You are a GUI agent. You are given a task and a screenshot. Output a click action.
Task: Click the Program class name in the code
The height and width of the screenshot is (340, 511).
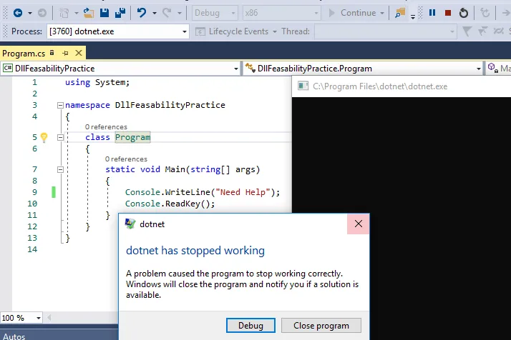(x=132, y=137)
